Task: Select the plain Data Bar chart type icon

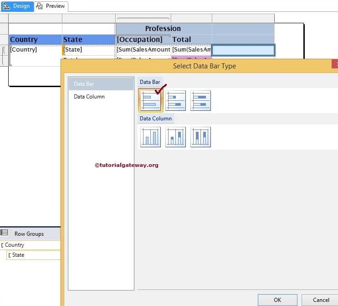Action: [x=150, y=101]
